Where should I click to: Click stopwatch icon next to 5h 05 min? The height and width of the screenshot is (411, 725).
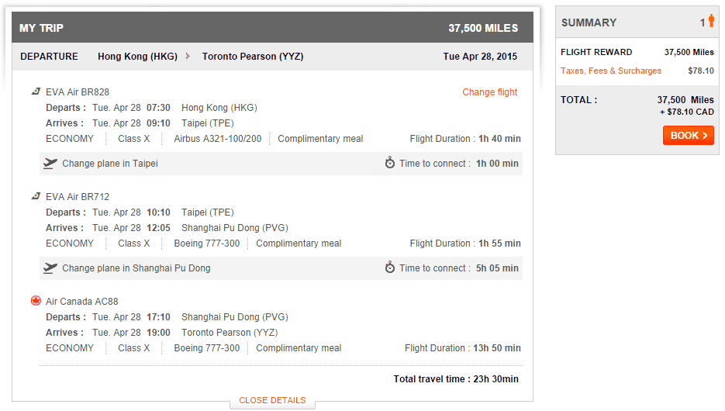tap(390, 268)
